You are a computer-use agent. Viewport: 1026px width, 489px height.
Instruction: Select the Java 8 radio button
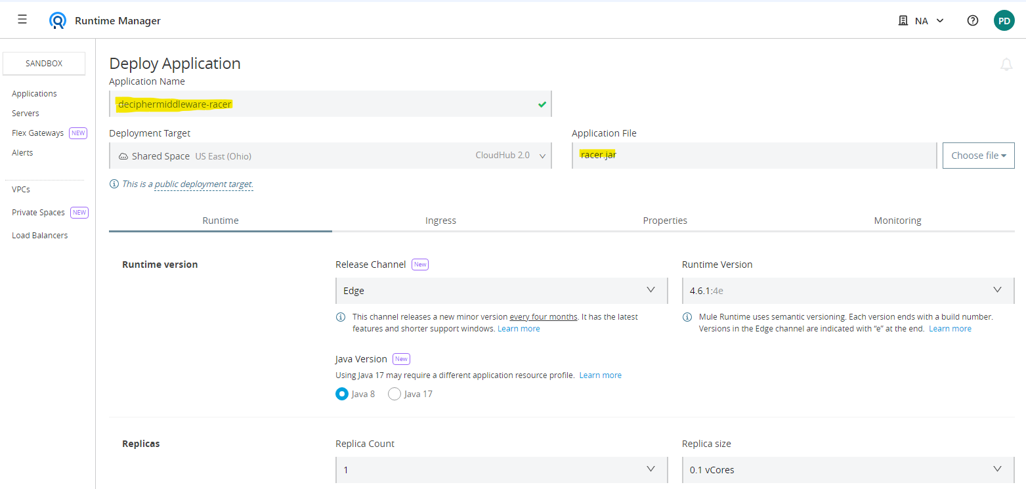tap(342, 394)
